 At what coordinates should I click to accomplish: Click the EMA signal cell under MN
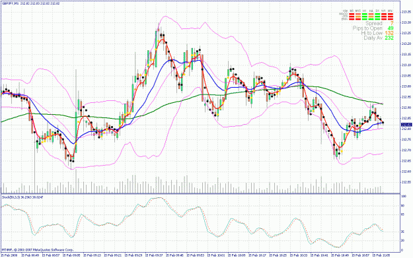pyautogui.click(x=391, y=19)
